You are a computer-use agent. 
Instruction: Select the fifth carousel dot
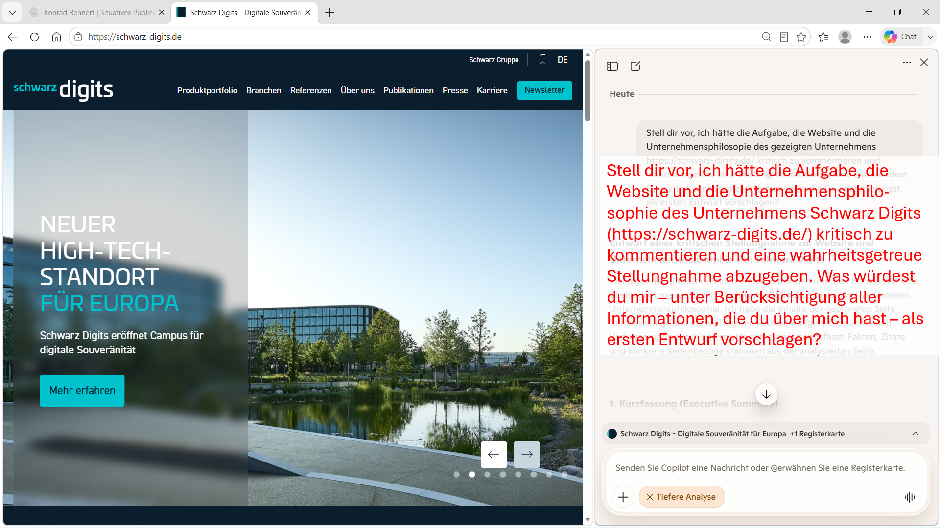click(x=518, y=474)
